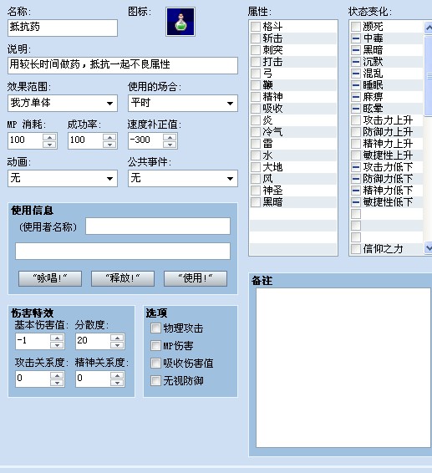Toggle the 睡眠 sleep state box
The image size is (432, 473).
coord(356,85)
